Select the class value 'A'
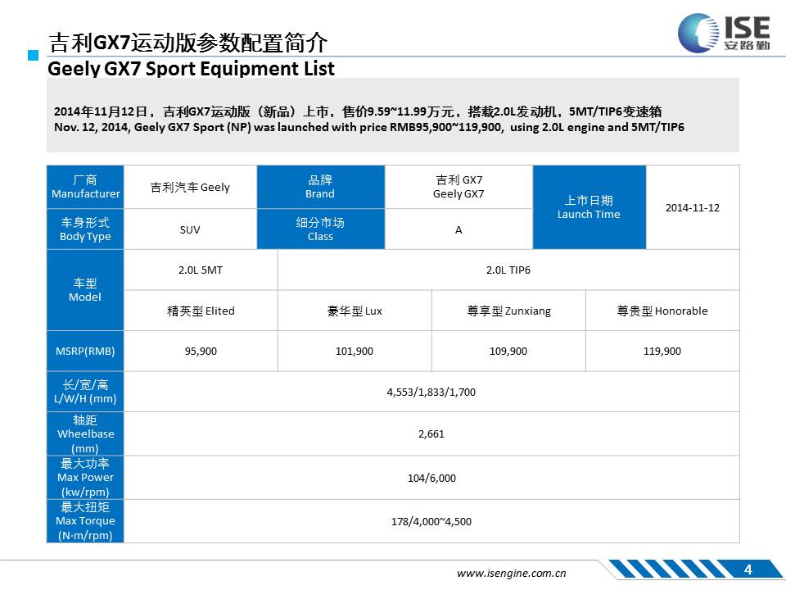The height and width of the screenshot is (590, 786). click(x=458, y=229)
